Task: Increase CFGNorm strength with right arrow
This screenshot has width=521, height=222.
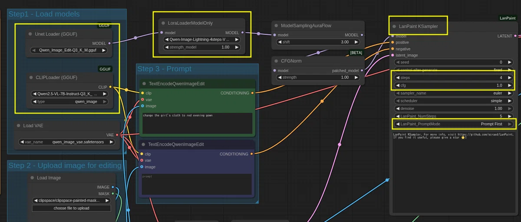Action: click(x=357, y=77)
